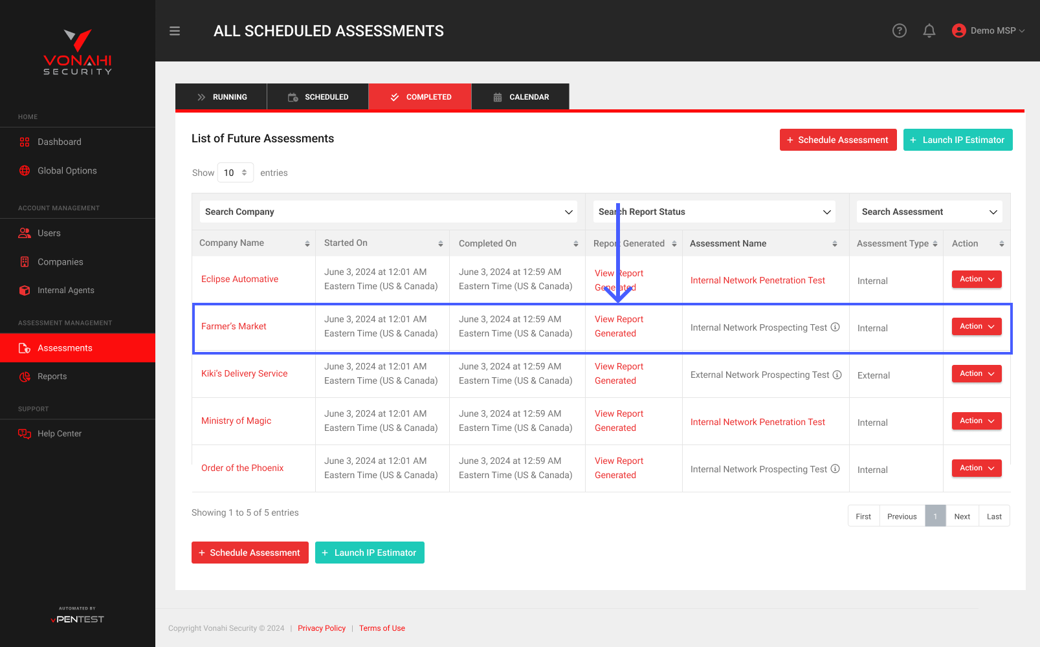Image resolution: width=1040 pixels, height=647 pixels.
Task: Go to the Next pagination page
Action: pos(962,516)
